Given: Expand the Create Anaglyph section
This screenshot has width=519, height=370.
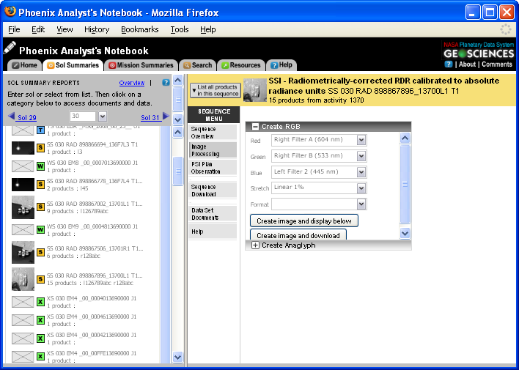Looking at the screenshot, I should [255, 245].
